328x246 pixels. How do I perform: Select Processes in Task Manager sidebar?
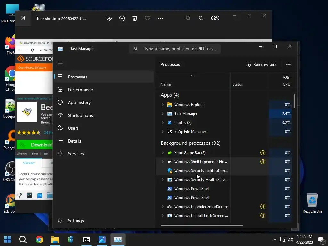104,77
